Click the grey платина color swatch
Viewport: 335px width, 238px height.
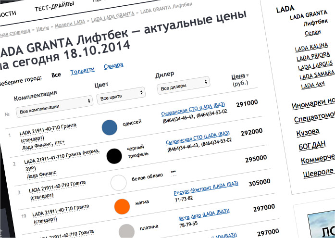click(126, 232)
